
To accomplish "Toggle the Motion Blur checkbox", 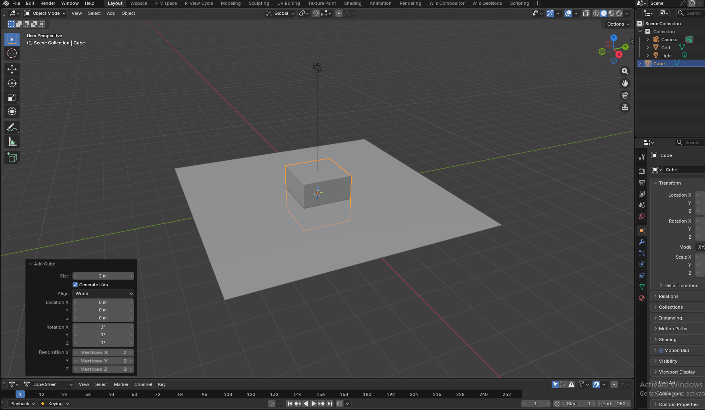I will (x=661, y=350).
